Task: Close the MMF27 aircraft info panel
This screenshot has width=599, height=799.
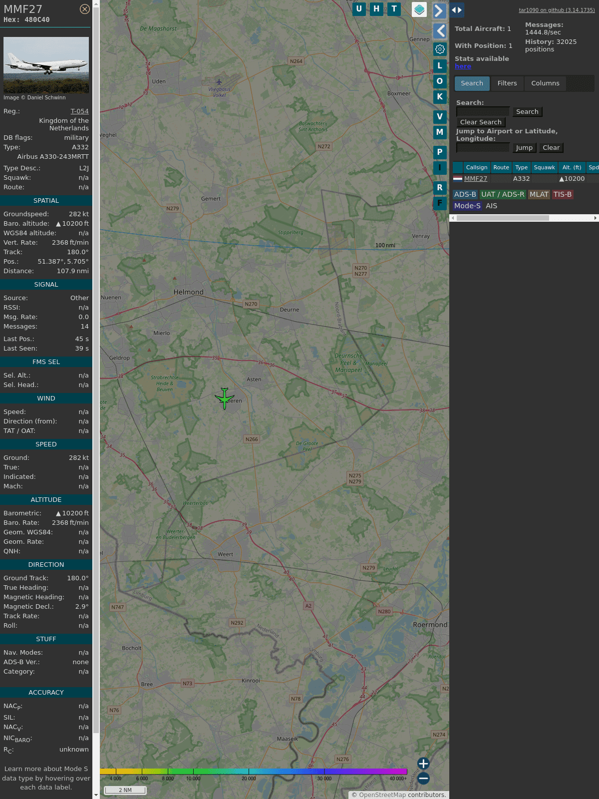Action: (x=85, y=9)
